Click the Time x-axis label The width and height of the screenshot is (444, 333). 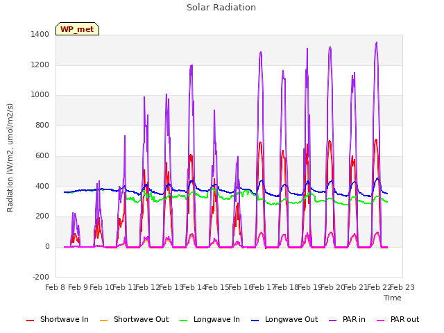[392, 298]
